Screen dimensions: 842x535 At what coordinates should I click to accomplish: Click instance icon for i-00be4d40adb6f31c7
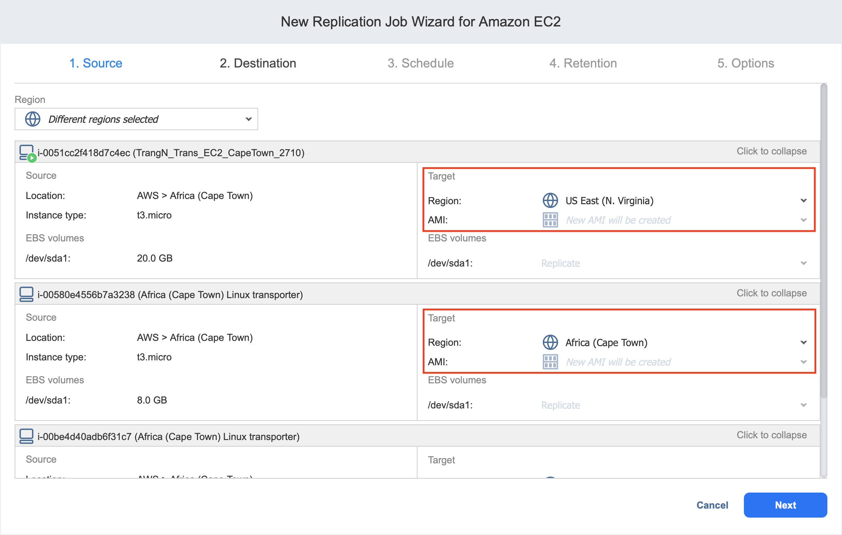tap(26, 437)
